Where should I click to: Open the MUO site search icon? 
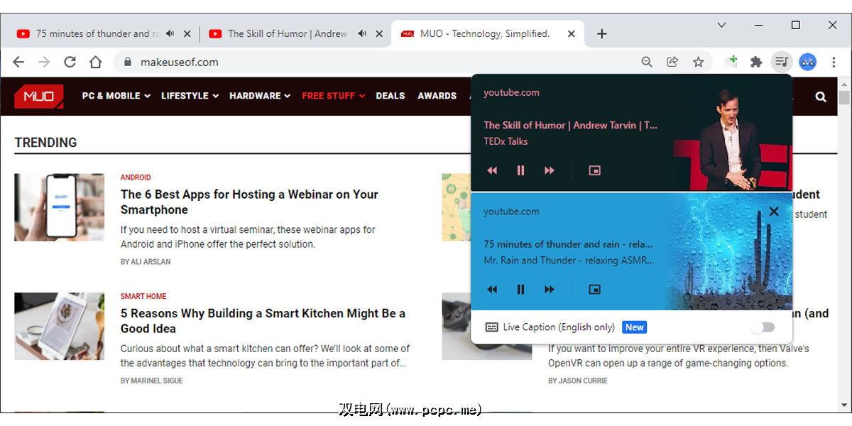tap(821, 97)
